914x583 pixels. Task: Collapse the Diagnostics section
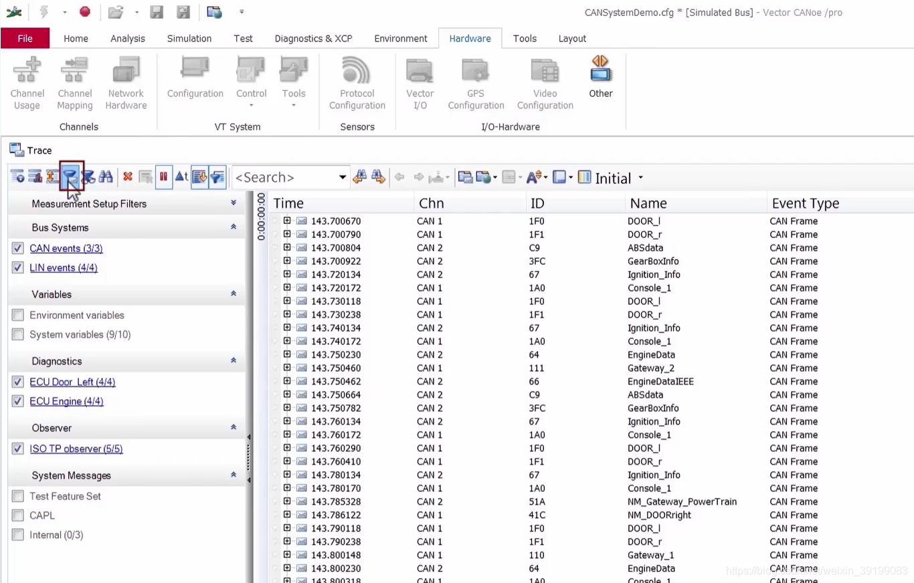234,360
